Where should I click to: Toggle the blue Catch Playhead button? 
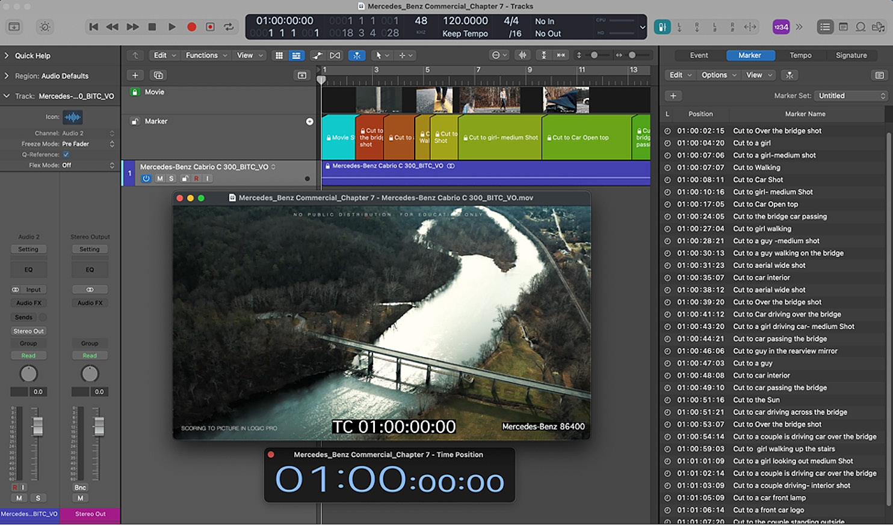pyautogui.click(x=357, y=55)
